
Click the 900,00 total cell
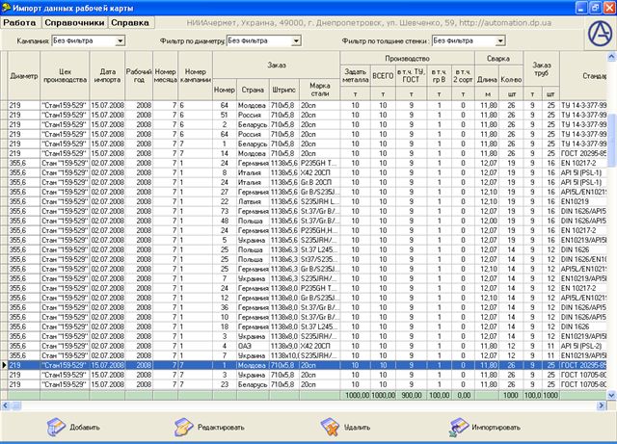point(411,395)
